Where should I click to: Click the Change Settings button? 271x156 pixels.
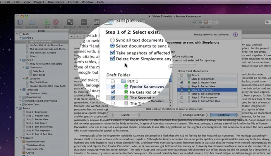click(193, 115)
